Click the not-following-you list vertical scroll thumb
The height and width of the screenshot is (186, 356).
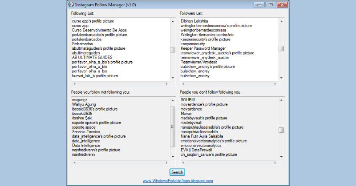(173, 127)
